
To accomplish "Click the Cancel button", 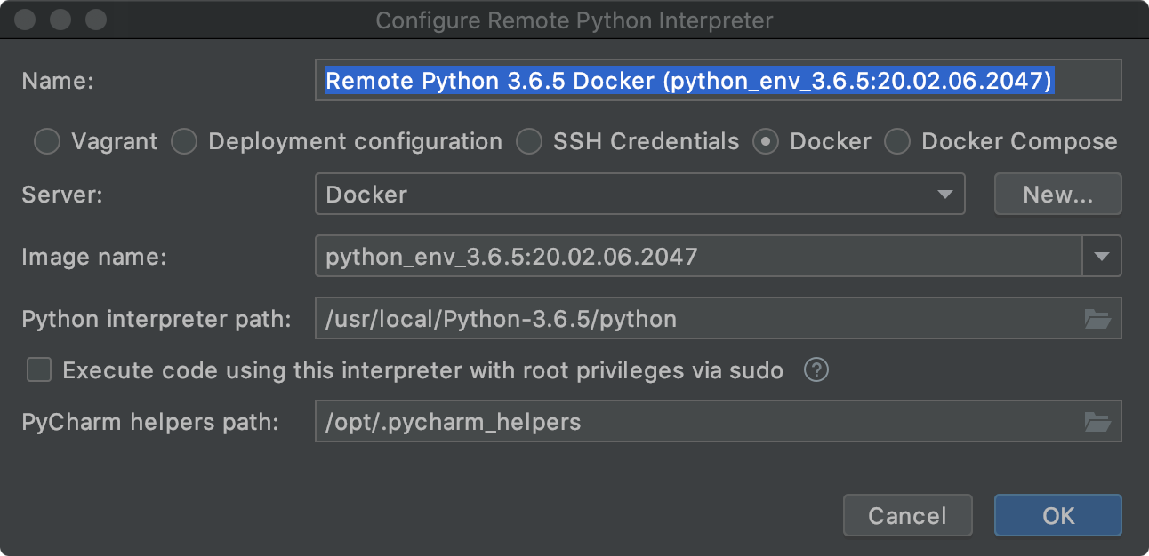I will pos(907,516).
